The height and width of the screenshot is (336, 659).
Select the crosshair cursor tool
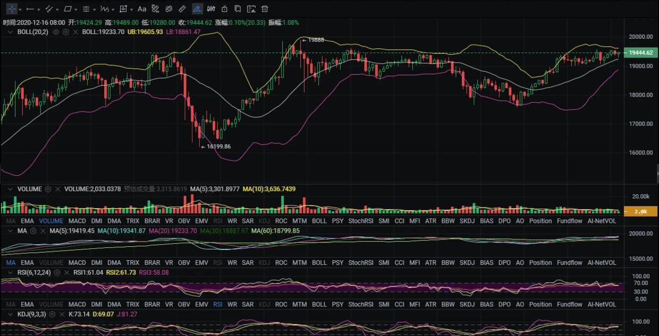12,9
